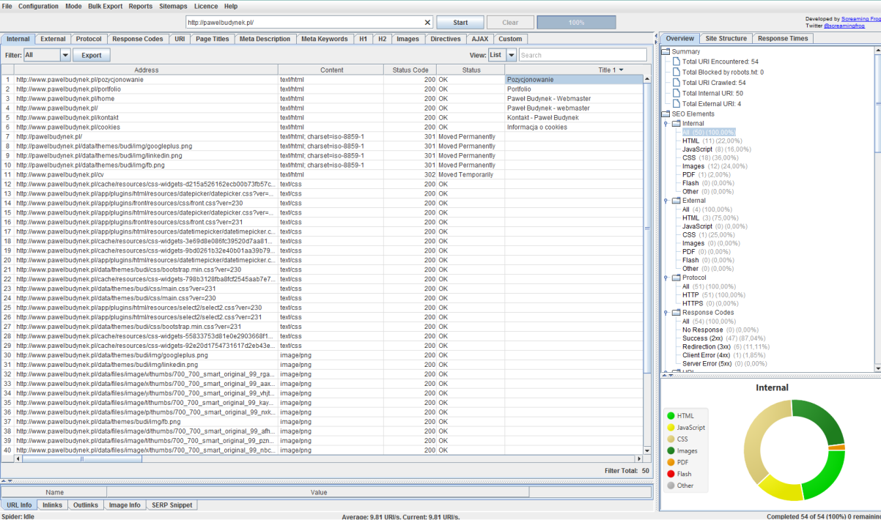
Task: Click the Summary folder icon
Action: click(x=666, y=52)
